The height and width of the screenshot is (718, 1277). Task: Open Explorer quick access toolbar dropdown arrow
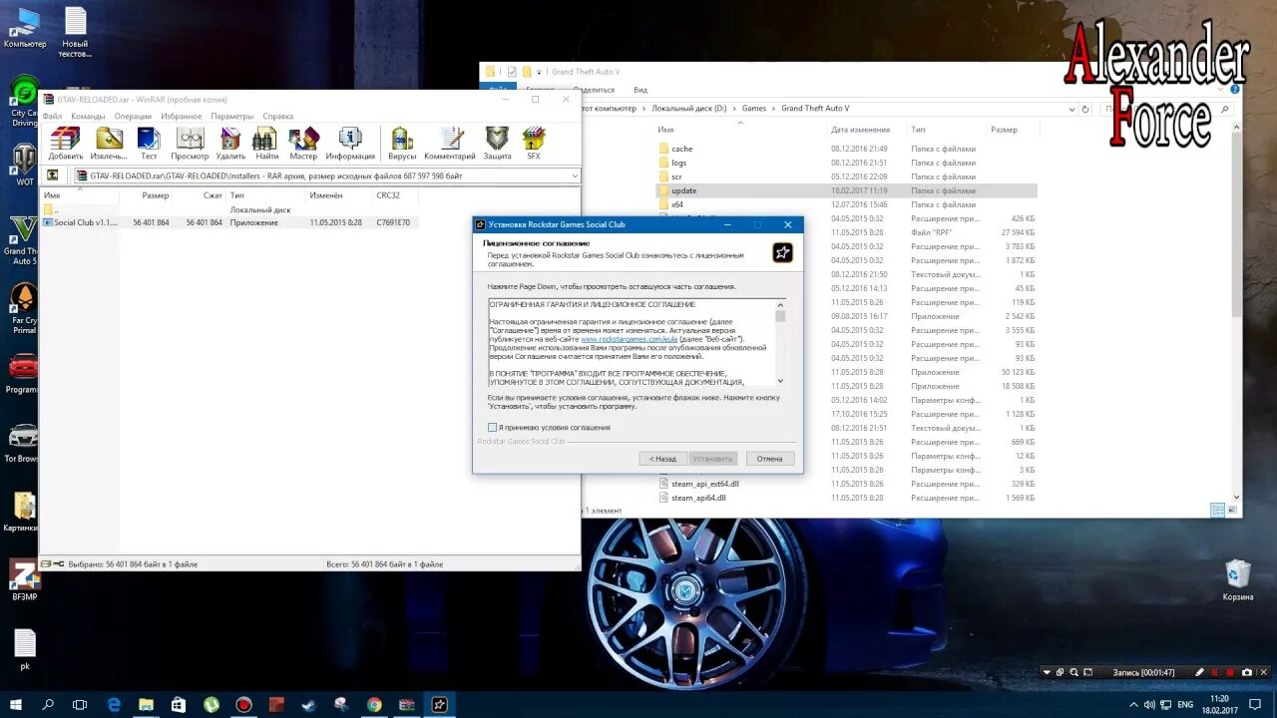[x=539, y=72]
